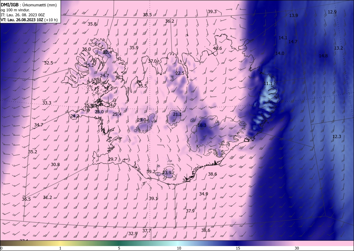Click the map value 37.7
The width and height of the screenshot is (354, 251).
[x=147, y=231]
